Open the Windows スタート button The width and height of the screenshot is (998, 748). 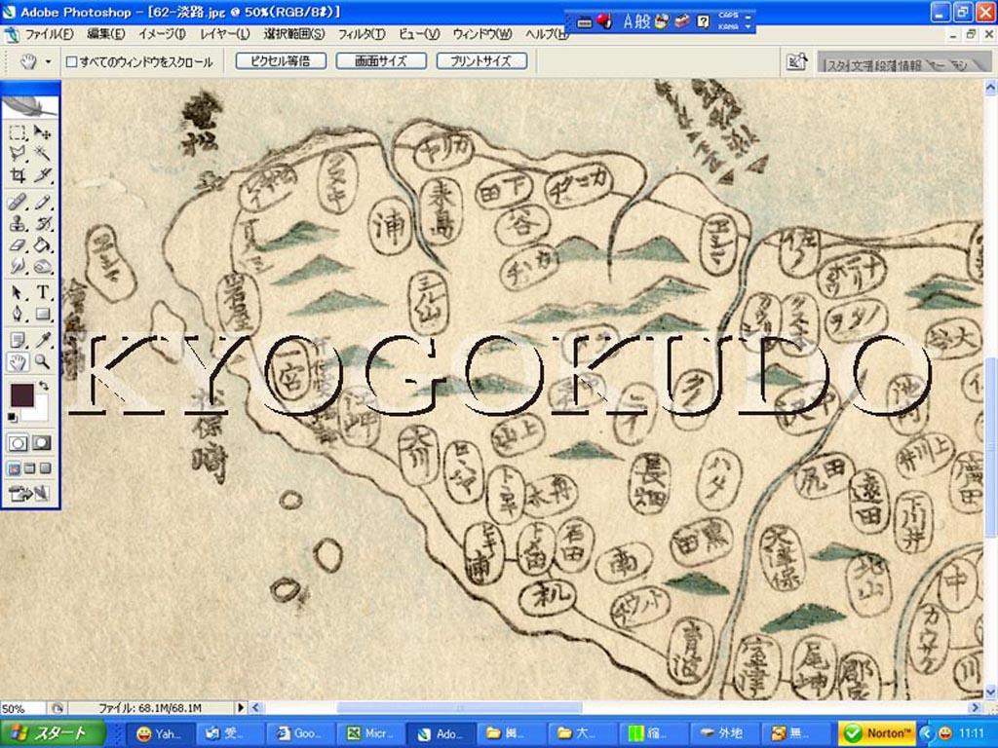pos(53,733)
